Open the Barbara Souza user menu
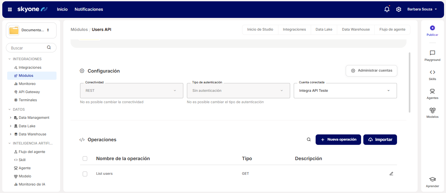The width and height of the screenshot is (446, 193). point(422,9)
